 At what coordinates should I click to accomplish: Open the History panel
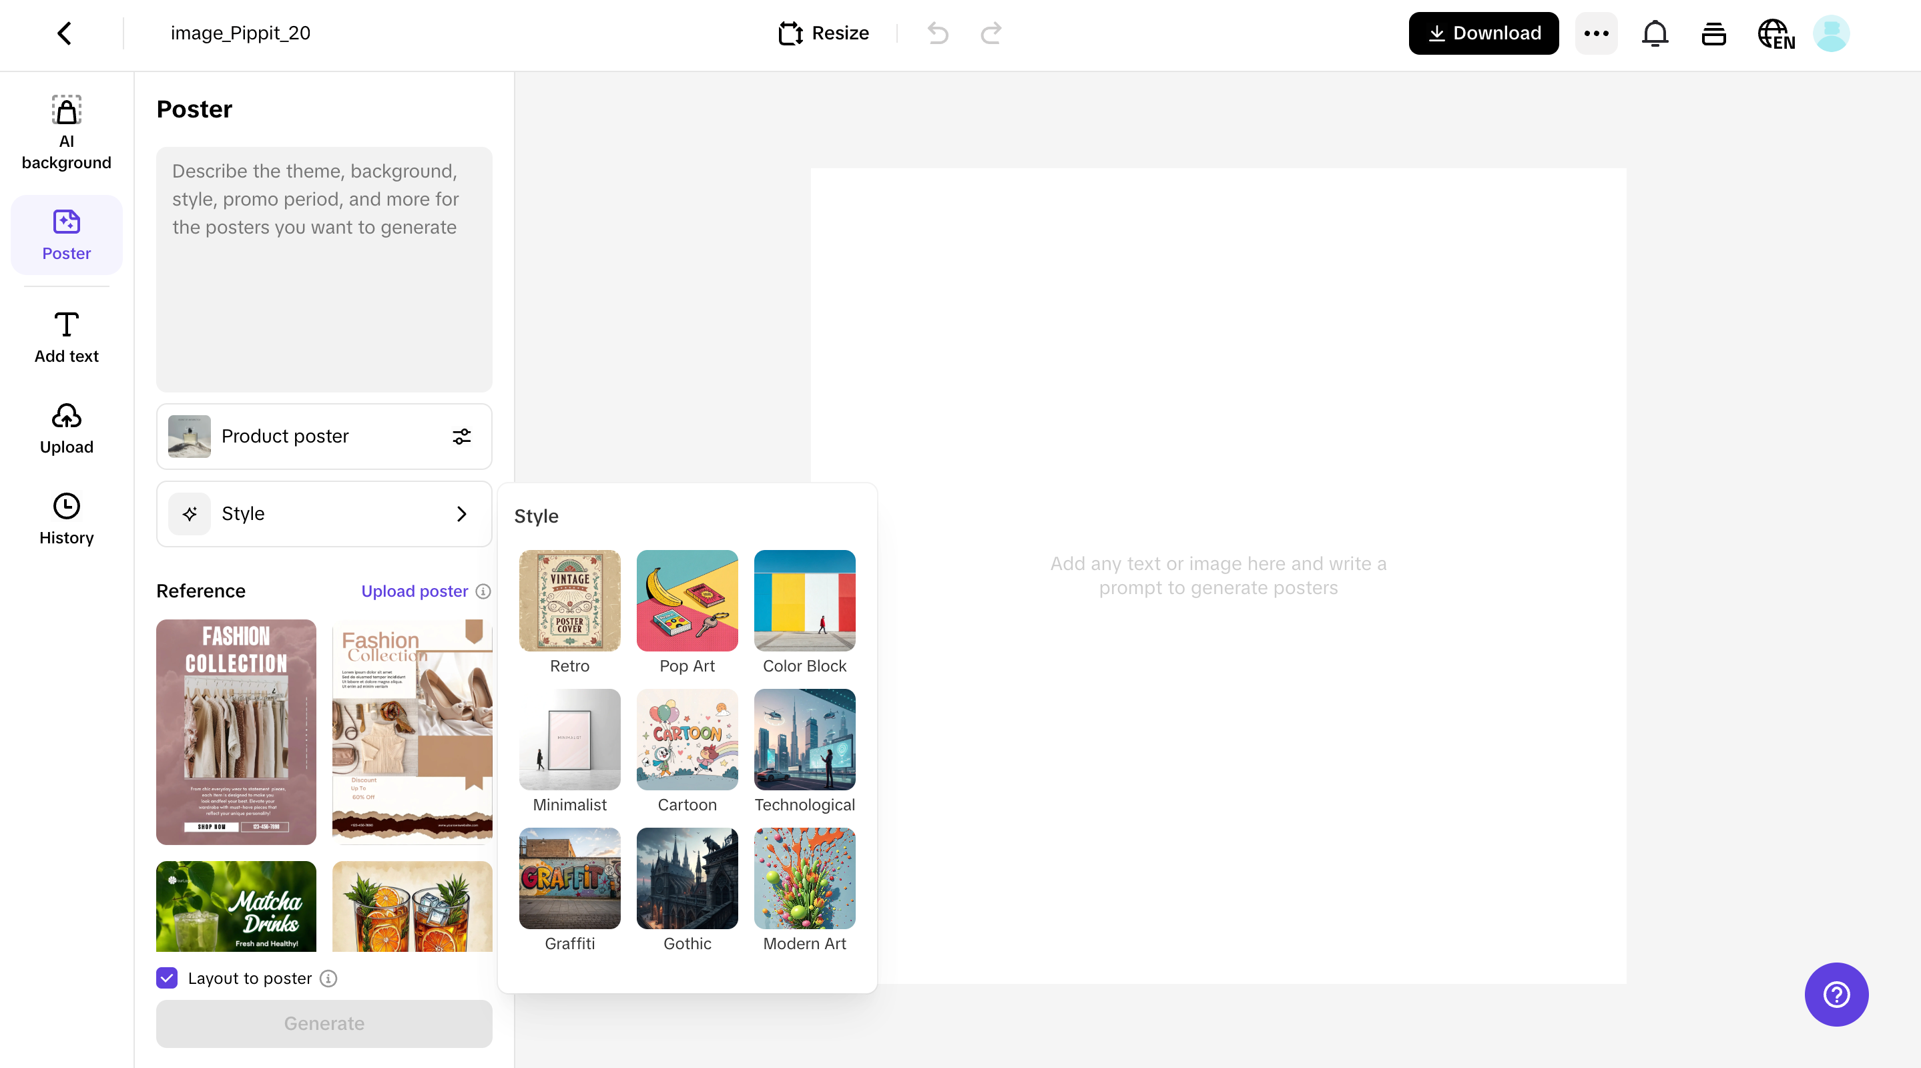click(x=66, y=519)
